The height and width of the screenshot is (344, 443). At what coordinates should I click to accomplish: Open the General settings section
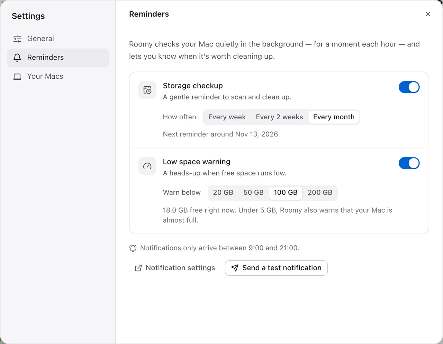click(58, 39)
